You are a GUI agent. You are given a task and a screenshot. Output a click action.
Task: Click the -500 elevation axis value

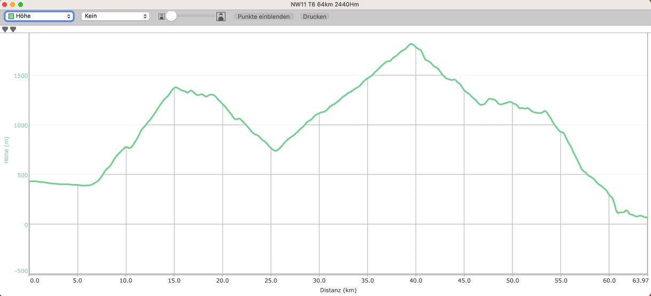point(22,271)
